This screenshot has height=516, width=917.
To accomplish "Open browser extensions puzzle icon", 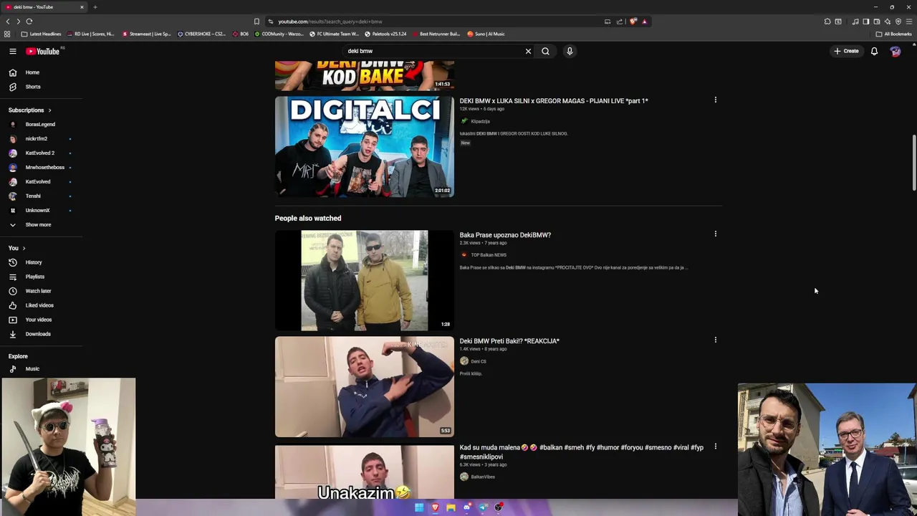I will pyautogui.click(x=827, y=21).
